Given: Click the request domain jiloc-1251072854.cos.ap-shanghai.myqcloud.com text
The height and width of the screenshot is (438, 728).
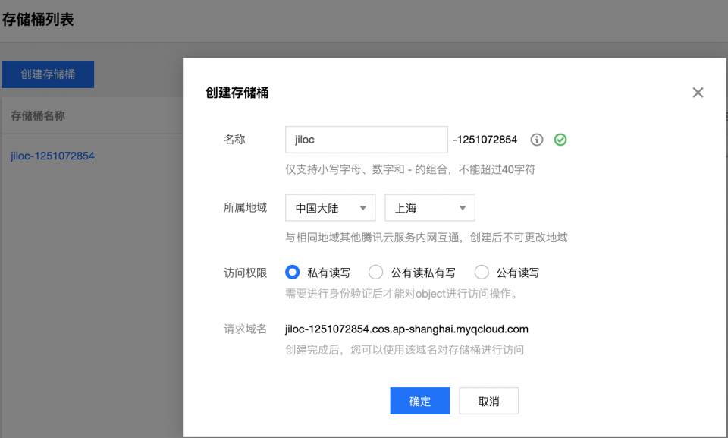Looking at the screenshot, I should tap(406, 329).
